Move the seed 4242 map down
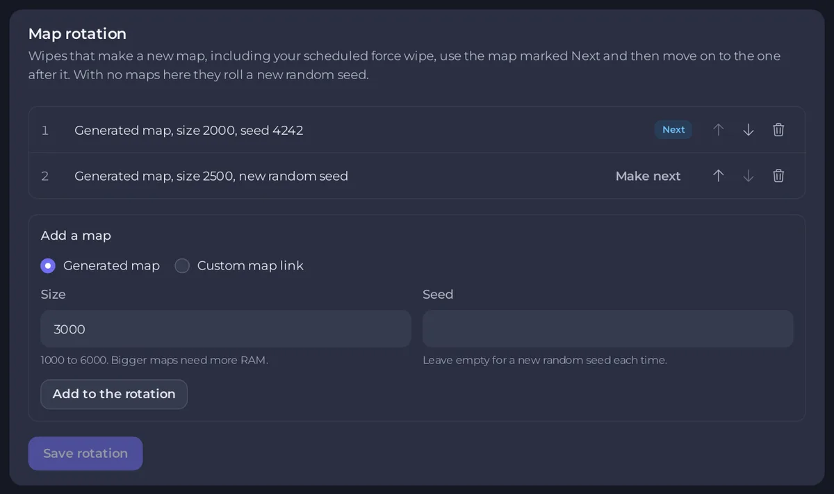 tap(749, 130)
